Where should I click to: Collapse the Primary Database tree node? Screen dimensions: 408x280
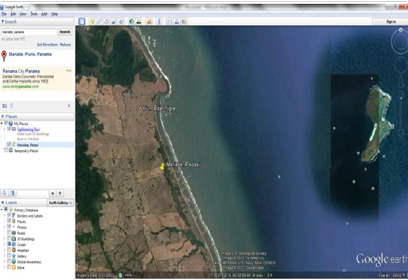click(3, 209)
